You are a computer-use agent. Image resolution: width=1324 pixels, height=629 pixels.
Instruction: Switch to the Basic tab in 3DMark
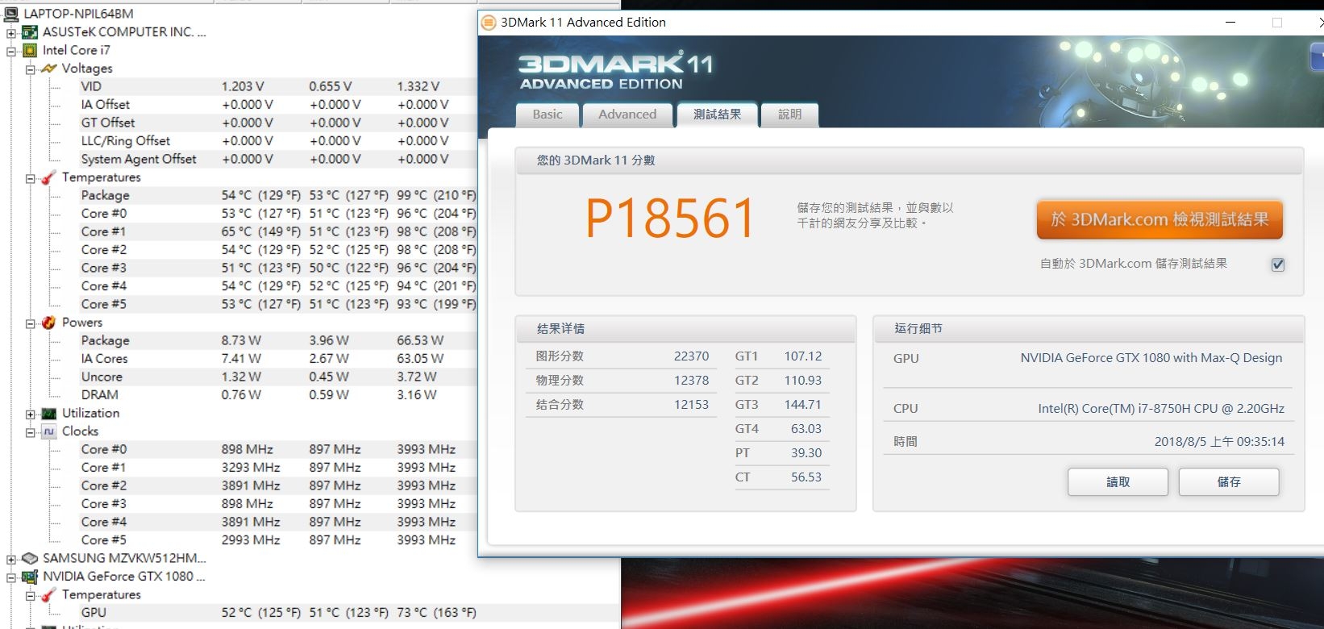coord(548,115)
